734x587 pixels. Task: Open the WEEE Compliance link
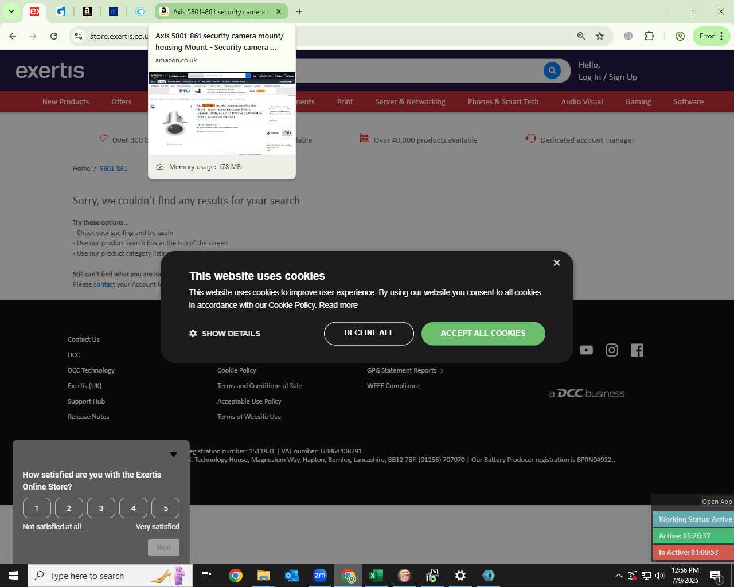393,386
